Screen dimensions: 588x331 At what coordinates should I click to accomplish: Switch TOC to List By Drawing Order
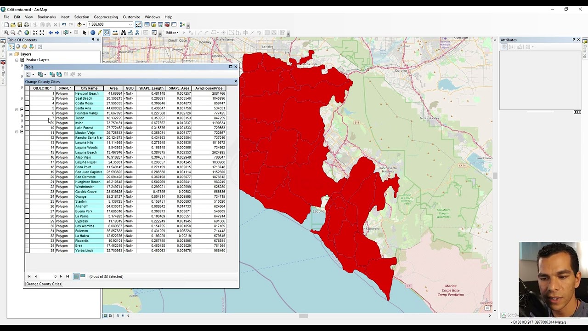[11, 47]
